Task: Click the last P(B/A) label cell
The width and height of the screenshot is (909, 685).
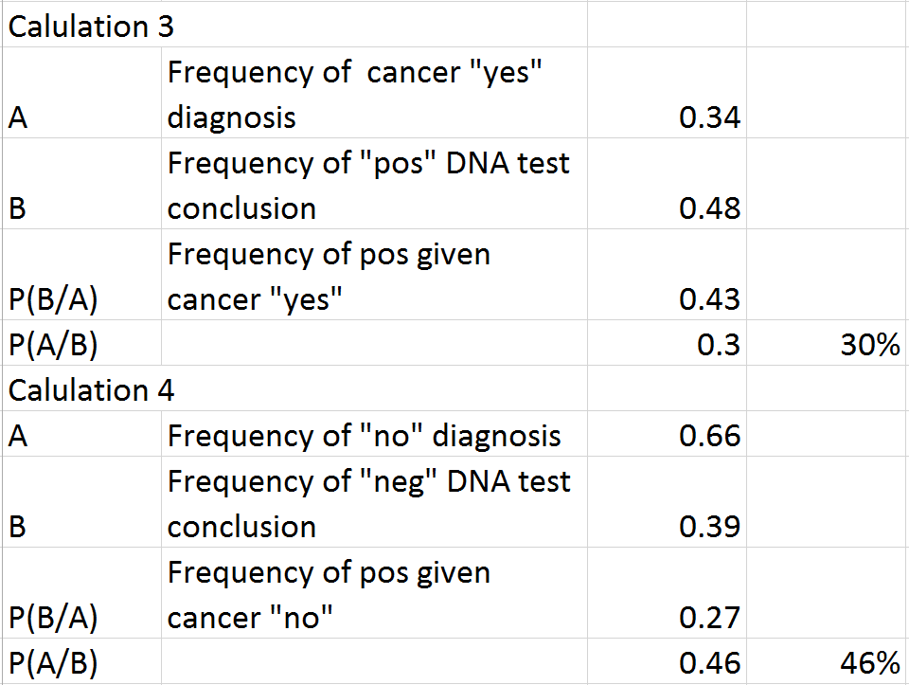Action: point(54,618)
